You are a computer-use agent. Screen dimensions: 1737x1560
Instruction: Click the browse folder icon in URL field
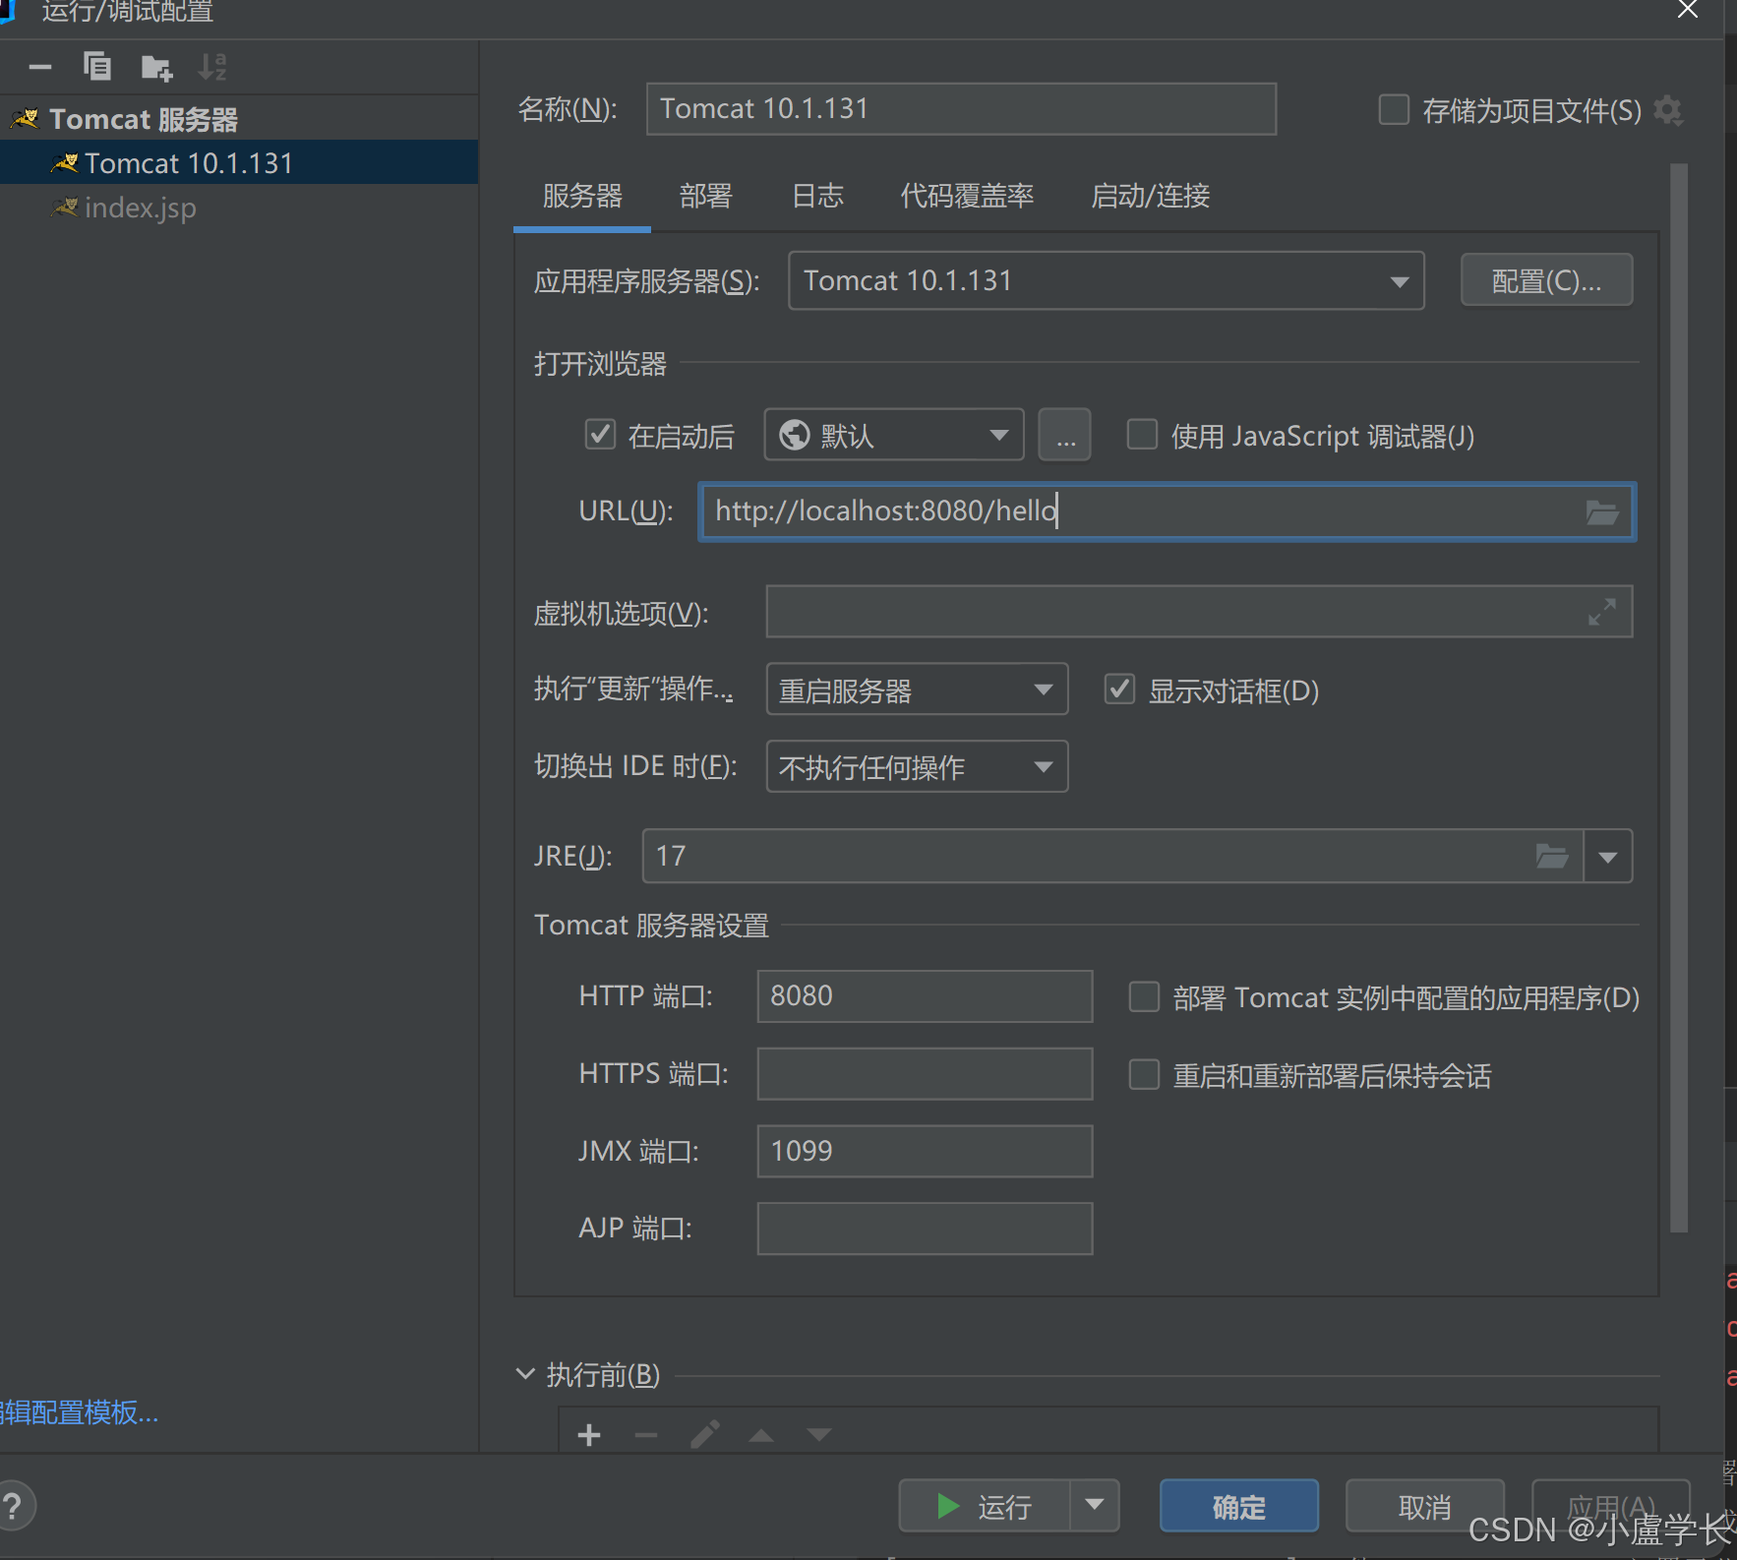click(x=1602, y=512)
